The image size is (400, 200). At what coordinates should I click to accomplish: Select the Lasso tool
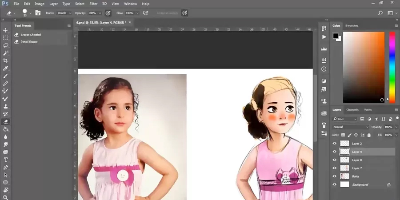tap(6, 45)
